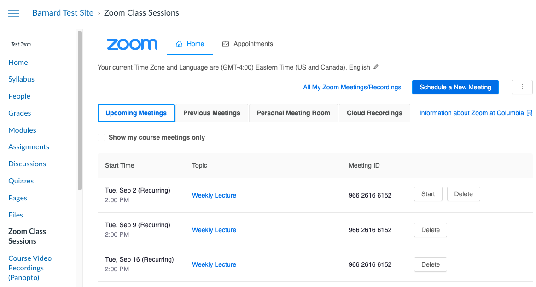Open All My Zoom Meetings/Recordings link
The image size is (536, 287).
[x=352, y=87]
